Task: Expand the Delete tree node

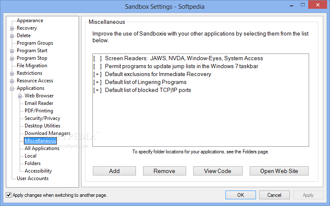Action: pyautogui.click(x=12, y=36)
